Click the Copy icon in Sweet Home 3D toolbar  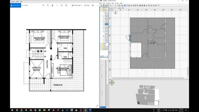pos(118,6)
